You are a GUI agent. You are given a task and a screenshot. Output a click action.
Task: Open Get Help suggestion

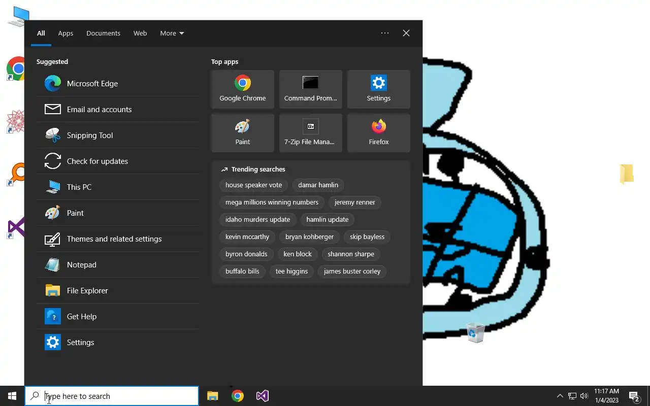(x=117, y=317)
